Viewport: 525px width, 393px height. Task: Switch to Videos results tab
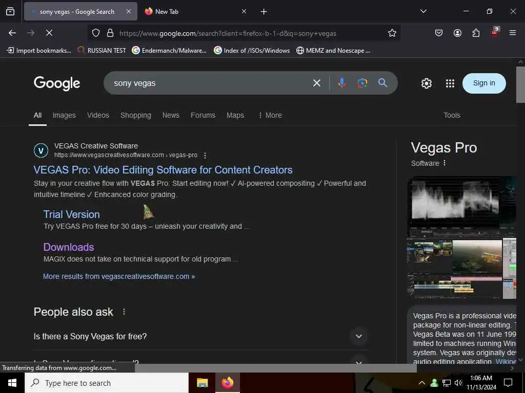[x=98, y=115]
